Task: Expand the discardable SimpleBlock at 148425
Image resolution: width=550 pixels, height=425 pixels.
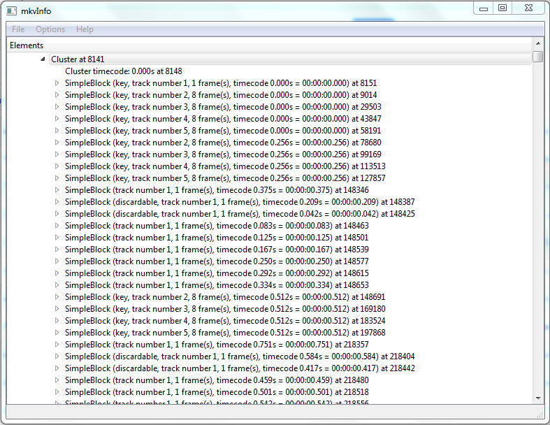Action: tap(57, 214)
